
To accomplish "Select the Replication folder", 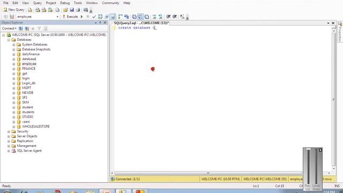I will [25, 141].
